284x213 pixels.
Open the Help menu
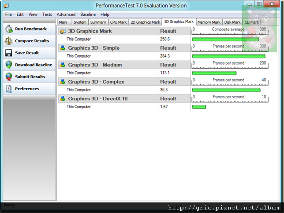click(x=105, y=14)
